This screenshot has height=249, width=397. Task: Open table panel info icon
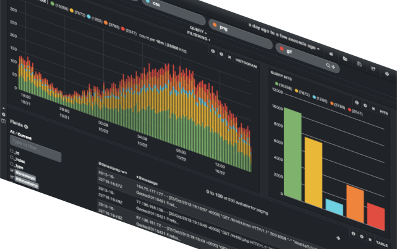click(x=353, y=234)
